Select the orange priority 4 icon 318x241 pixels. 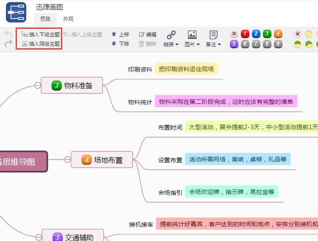click(278, 34)
